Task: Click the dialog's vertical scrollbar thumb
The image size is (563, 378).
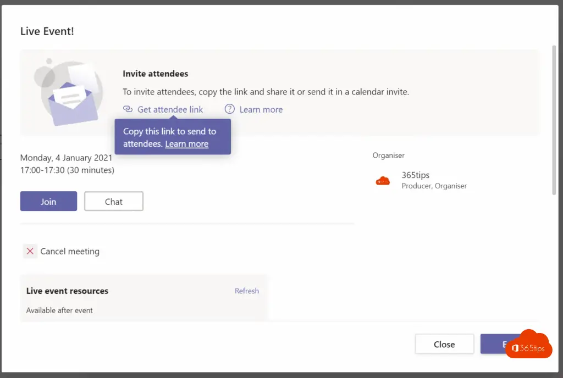Action: pyautogui.click(x=554, y=121)
